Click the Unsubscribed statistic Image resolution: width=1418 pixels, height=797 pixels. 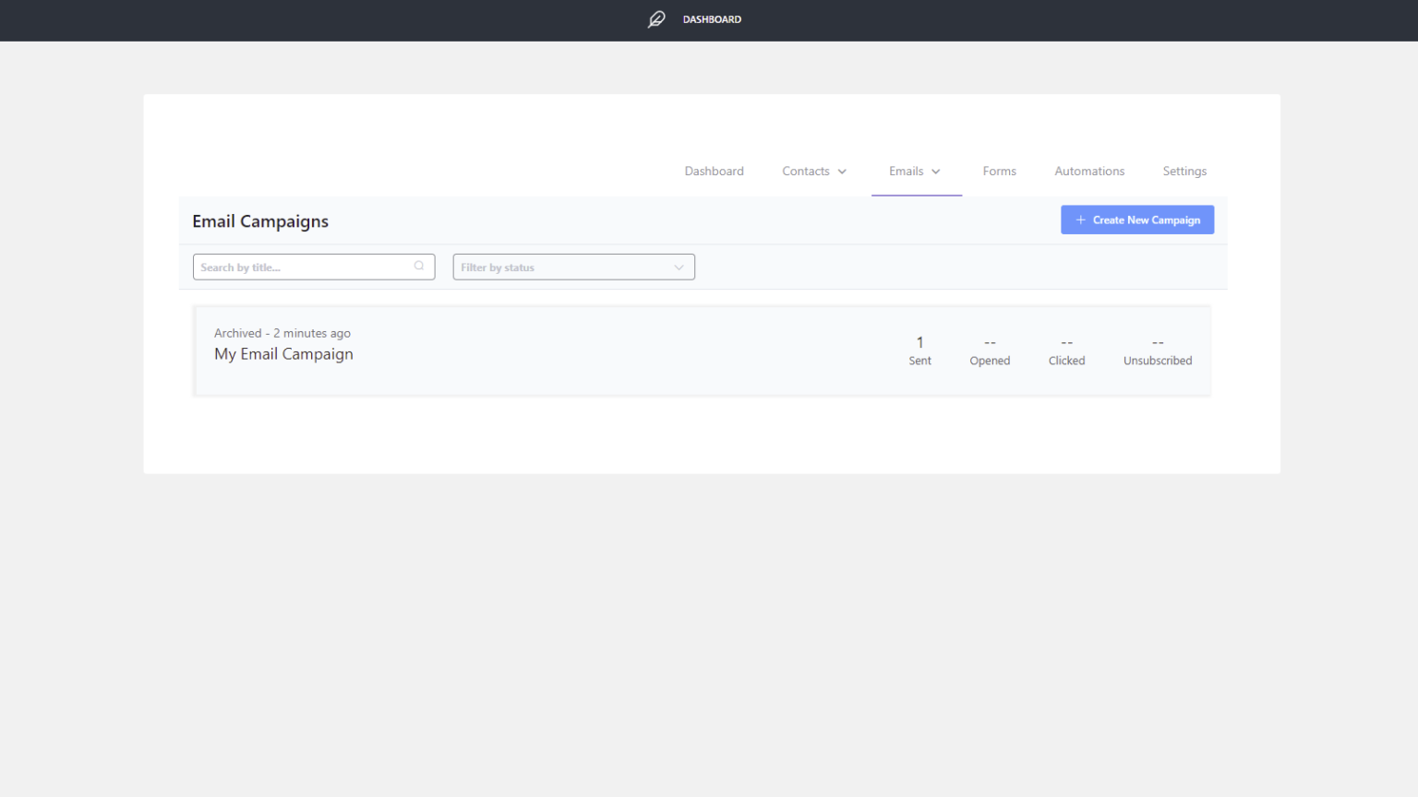click(x=1157, y=351)
